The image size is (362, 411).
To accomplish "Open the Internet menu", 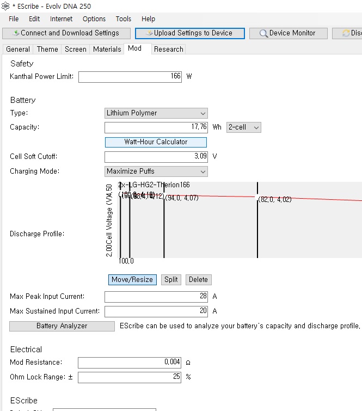I will [x=61, y=19].
